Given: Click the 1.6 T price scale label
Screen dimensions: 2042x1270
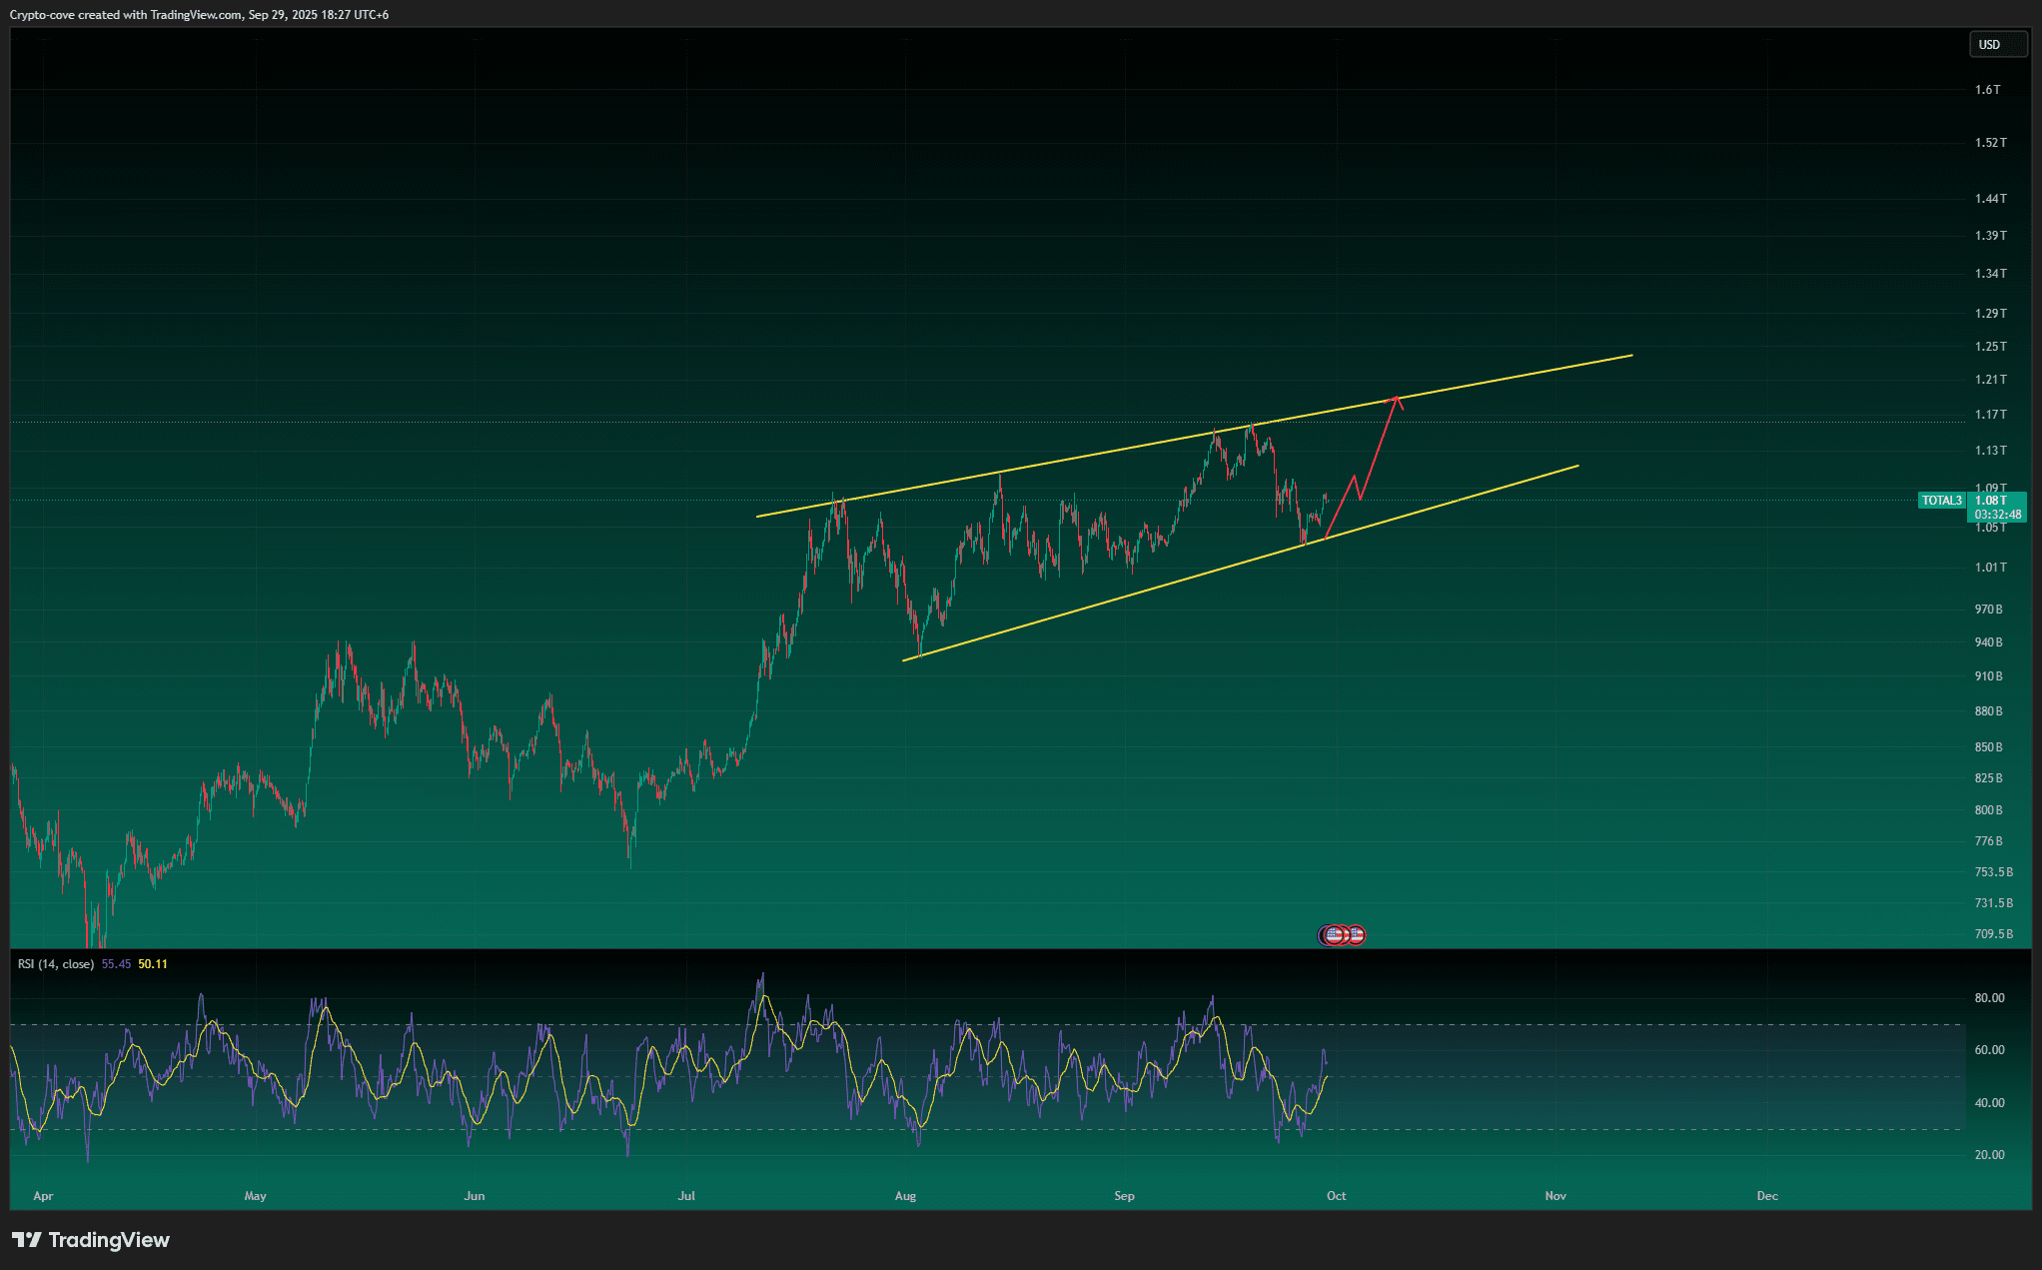Looking at the screenshot, I should coord(1987,90).
